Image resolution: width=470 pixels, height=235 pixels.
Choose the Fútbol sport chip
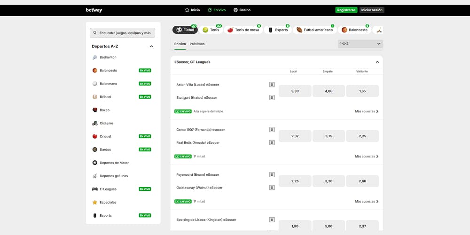point(185,30)
